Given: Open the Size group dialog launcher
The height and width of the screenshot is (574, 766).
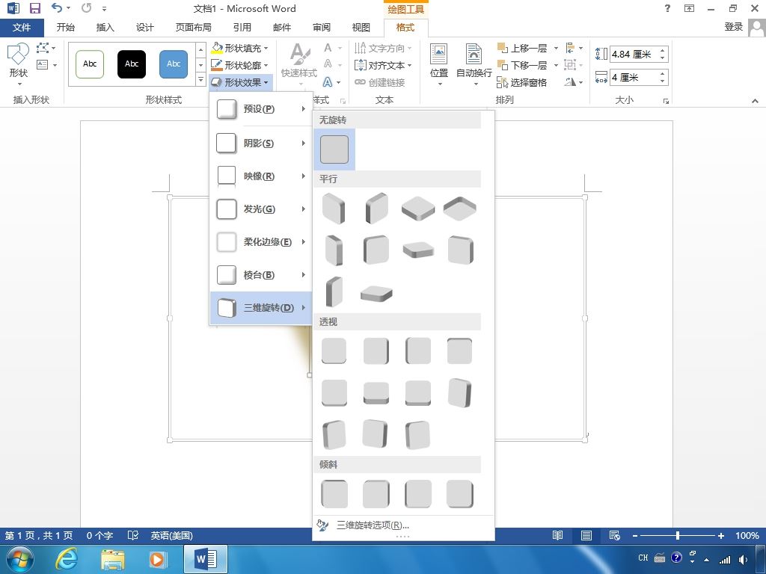Looking at the screenshot, I should click(x=666, y=101).
